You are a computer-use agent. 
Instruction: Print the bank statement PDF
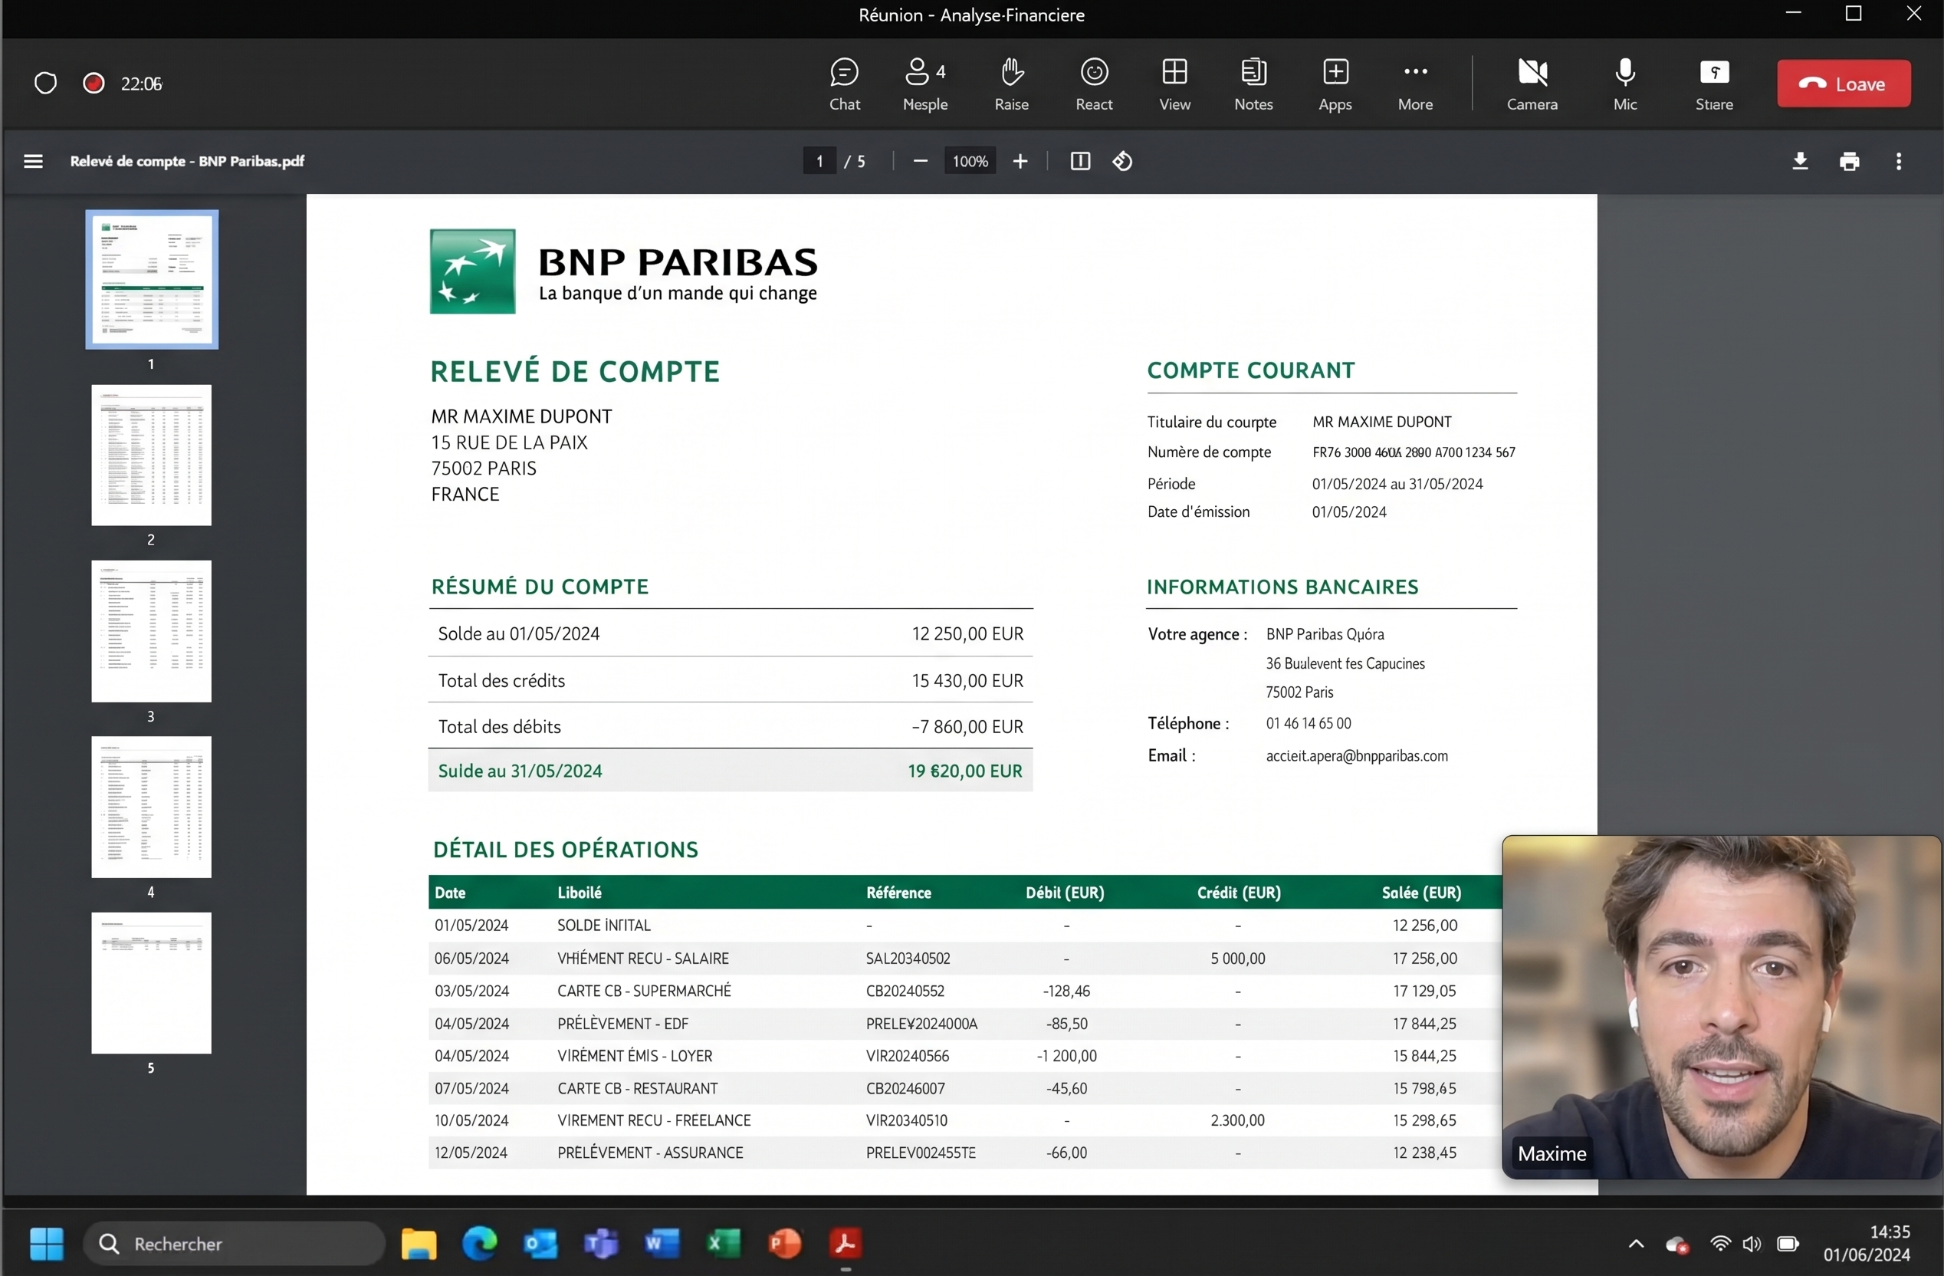1849,161
